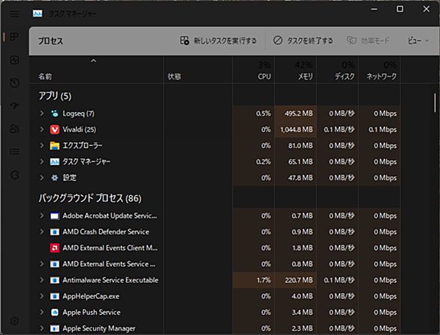Expand the Logseq (7) process group
Image resolution: width=440 pixels, height=335 pixels.
click(x=42, y=113)
